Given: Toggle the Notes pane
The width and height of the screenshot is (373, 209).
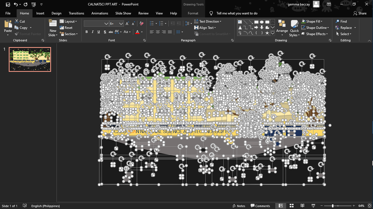Looking at the screenshot, I should click(239, 206).
